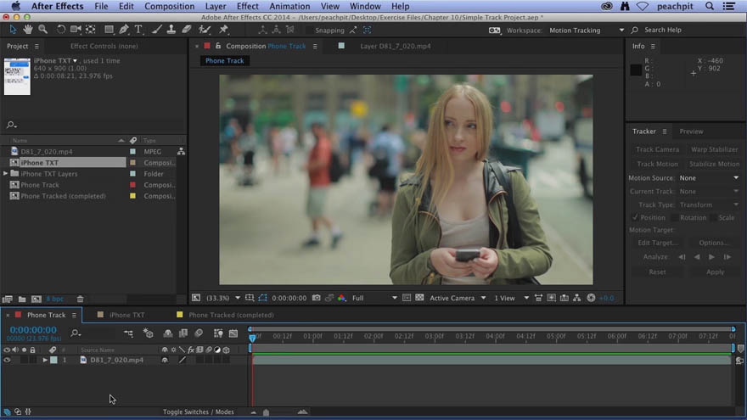747x420 pixels.
Task: Select the Unified Camera tool
Action: coord(76,30)
